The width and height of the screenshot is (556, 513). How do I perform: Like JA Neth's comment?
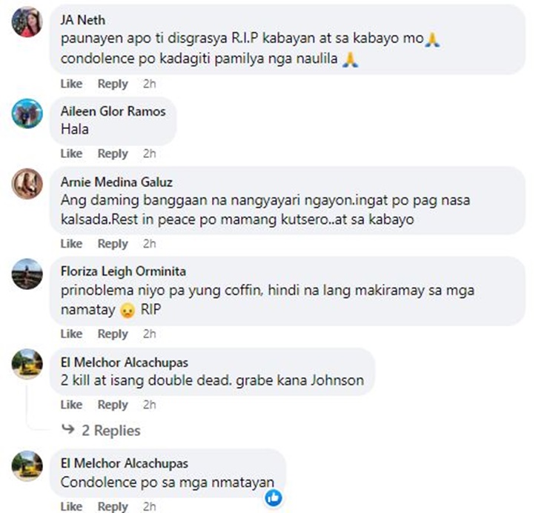[71, 84]
